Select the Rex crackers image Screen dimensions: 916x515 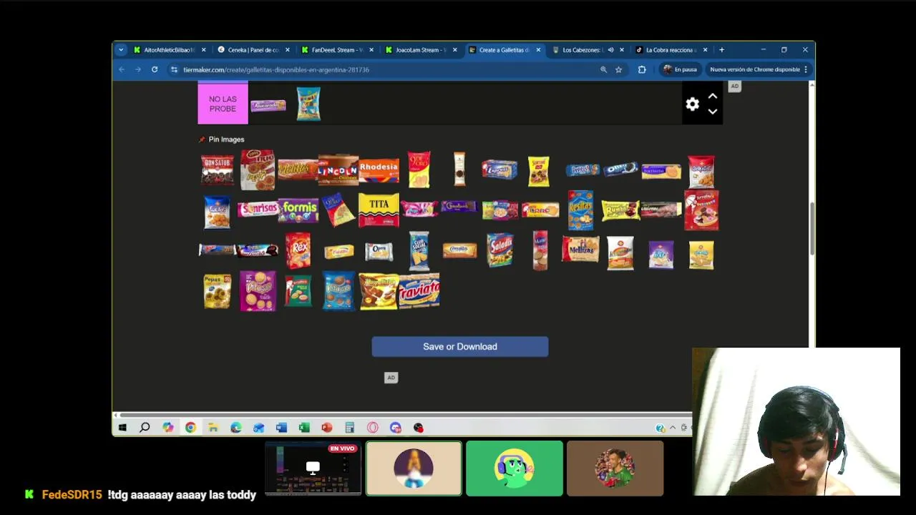298,250
